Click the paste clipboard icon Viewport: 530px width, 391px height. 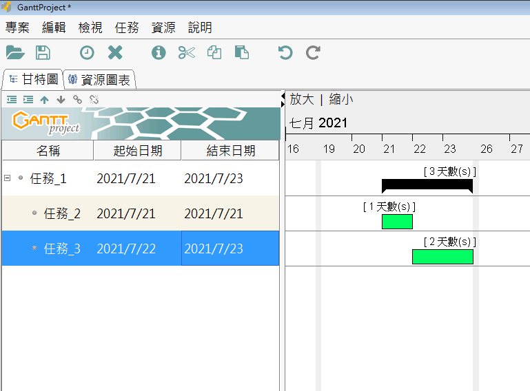(241, 52)
